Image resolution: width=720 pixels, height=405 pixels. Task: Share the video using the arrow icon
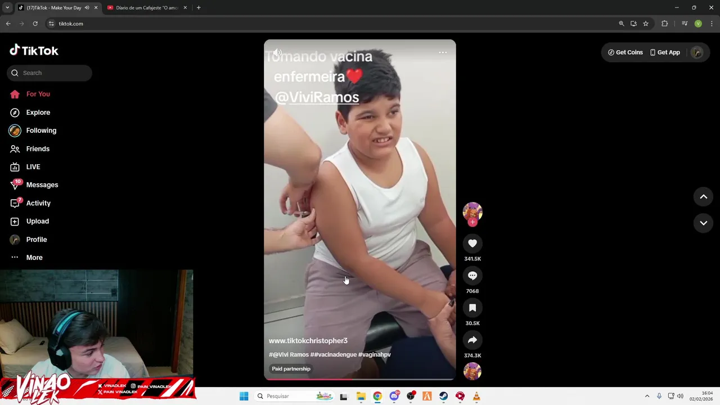(x=472, y=340)
